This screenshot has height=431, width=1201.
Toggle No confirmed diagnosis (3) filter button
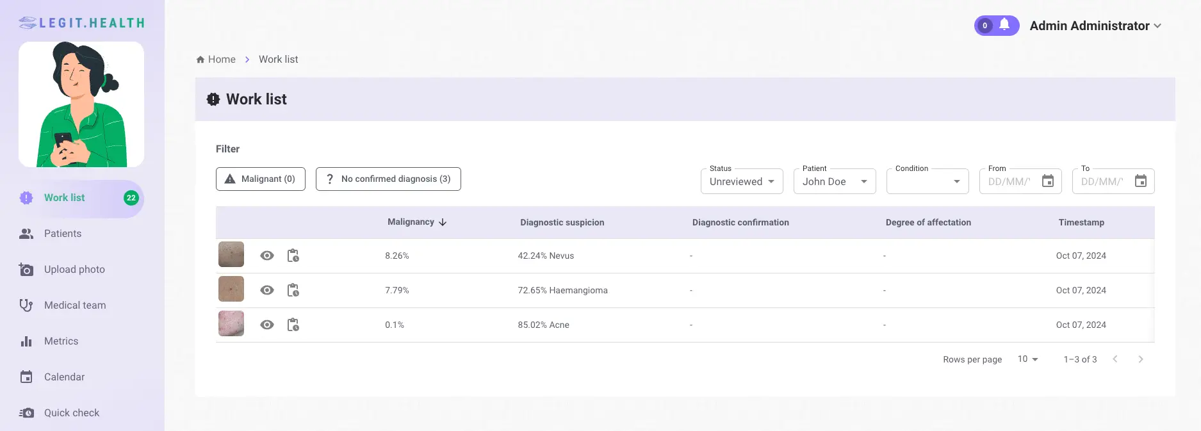pos(388,179)
